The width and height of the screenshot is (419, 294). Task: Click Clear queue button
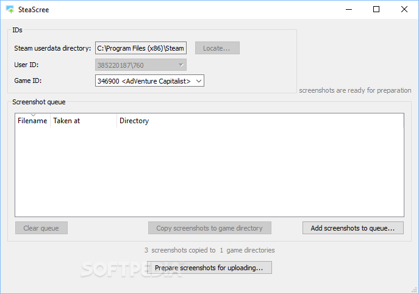(41, 228)
